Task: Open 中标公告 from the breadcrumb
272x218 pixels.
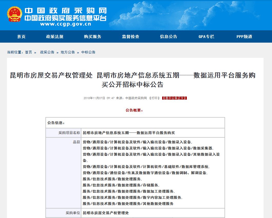Action: 88,52
